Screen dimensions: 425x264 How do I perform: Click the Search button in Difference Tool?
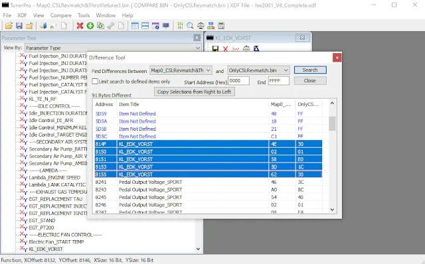[x=310, y=70]
